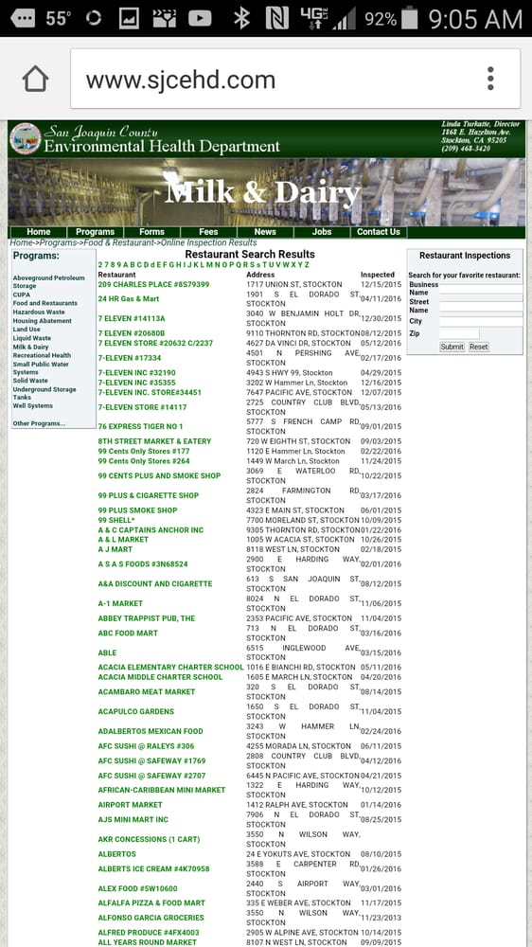The image size is (532, 947).
Task: Open ACACIA ELEMENTARY CHARTER SCHOOL link
Action: [x=171, y=668]
